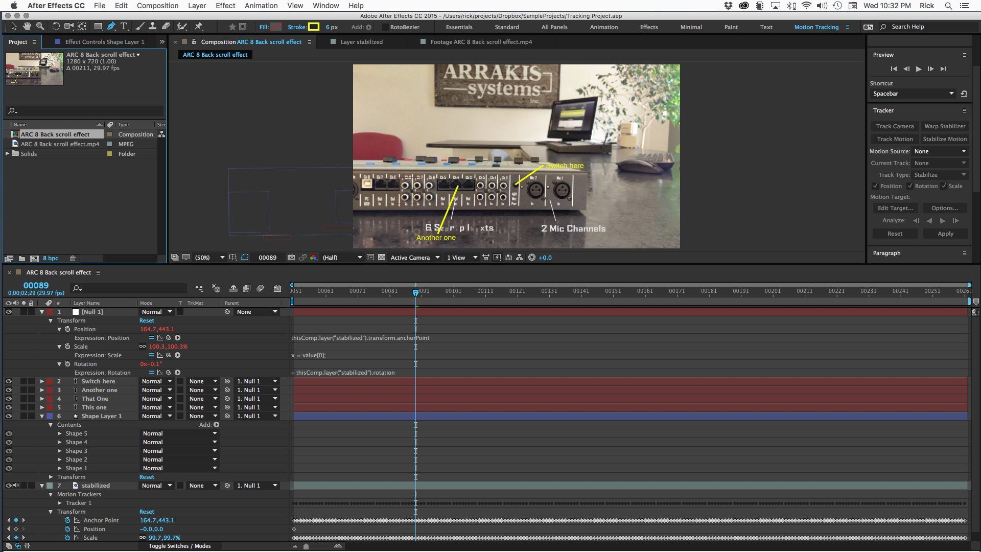Select the Brush tool
Viewport: 981px width, 552px height.
[139, 27]
